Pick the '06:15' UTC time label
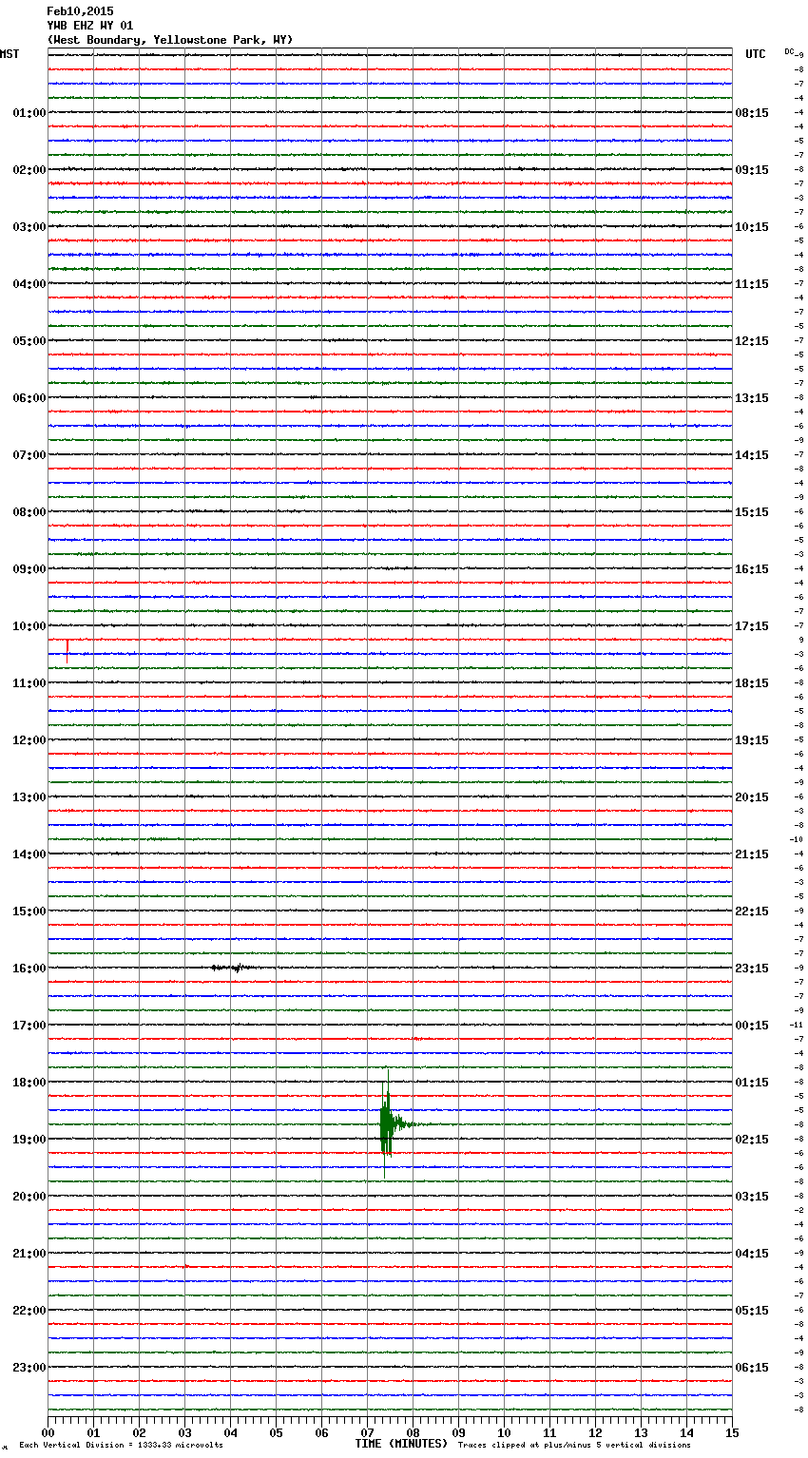 [x=752, y=1368]
